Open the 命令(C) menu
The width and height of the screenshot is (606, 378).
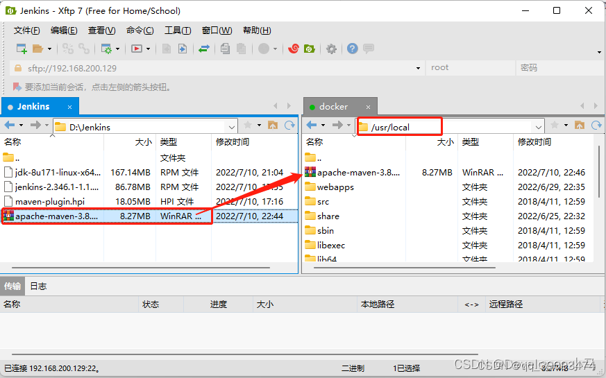[140, 31]
